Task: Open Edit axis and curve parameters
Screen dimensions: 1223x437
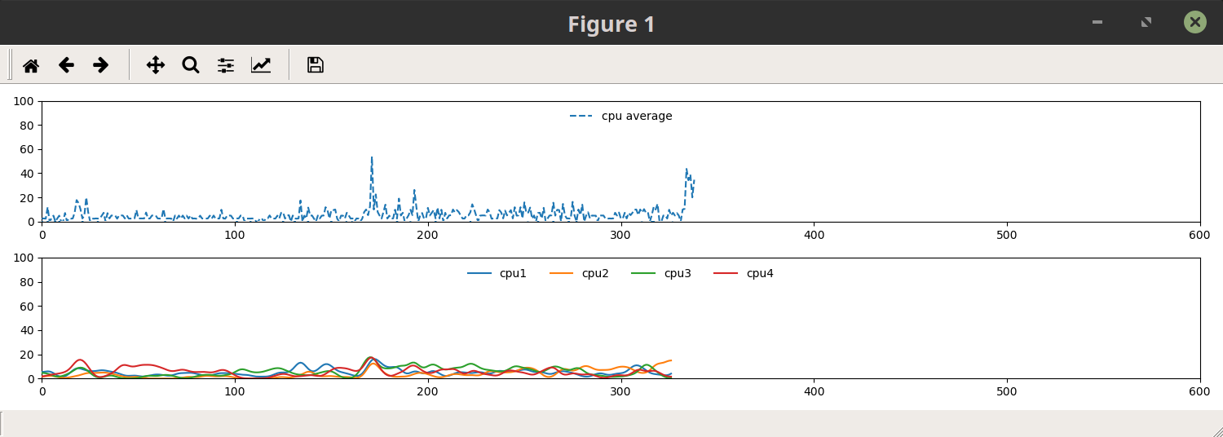Action: (x=261, y=65)
